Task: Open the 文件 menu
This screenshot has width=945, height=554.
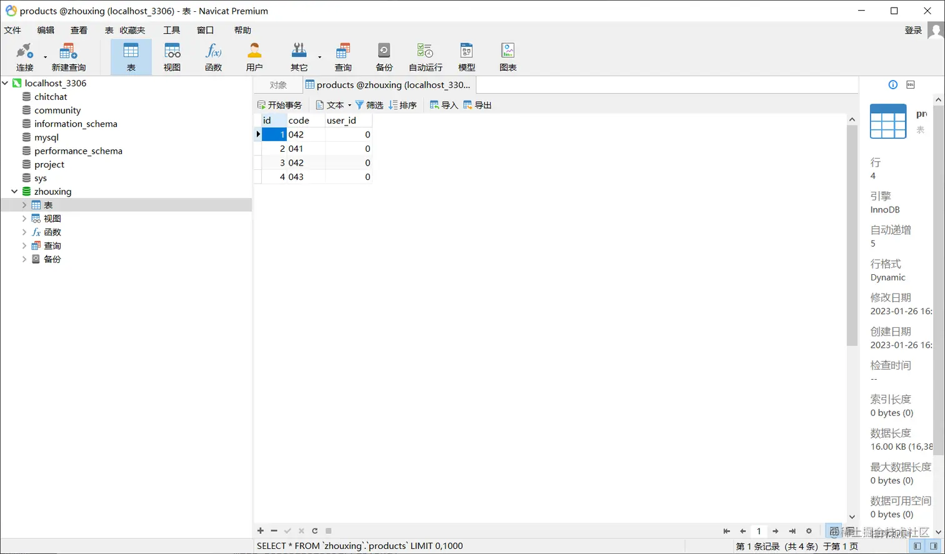Action: tap(12, 30)
